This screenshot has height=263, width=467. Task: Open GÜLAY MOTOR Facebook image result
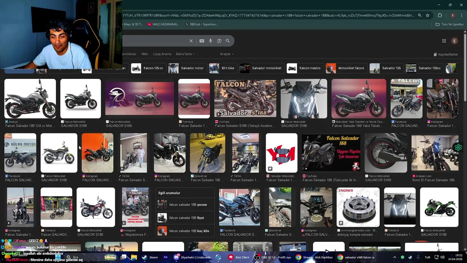(x=20, y=153)
